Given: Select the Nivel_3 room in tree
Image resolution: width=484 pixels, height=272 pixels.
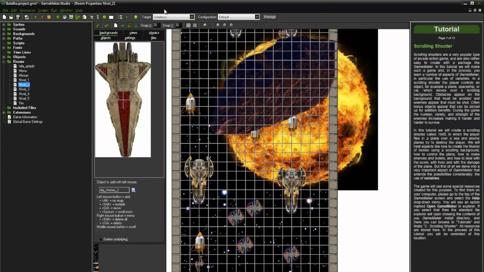Looking at the screenshot, I should 24,89.
